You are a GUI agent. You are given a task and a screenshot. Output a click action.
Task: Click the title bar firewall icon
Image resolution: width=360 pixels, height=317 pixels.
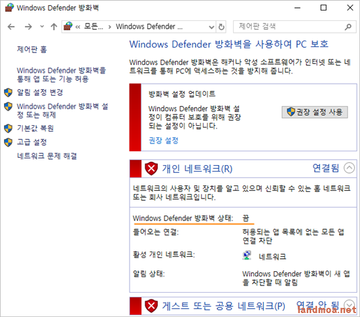(9, 8)
